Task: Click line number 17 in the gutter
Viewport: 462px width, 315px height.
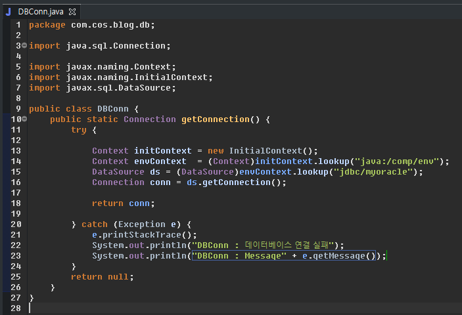Action: 16,193
